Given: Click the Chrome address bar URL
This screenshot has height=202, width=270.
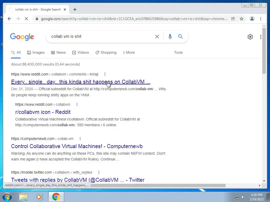Looking at the screenshot, I should coord(134,19).
